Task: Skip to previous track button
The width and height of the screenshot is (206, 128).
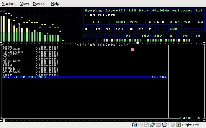Action: point(98,29)
